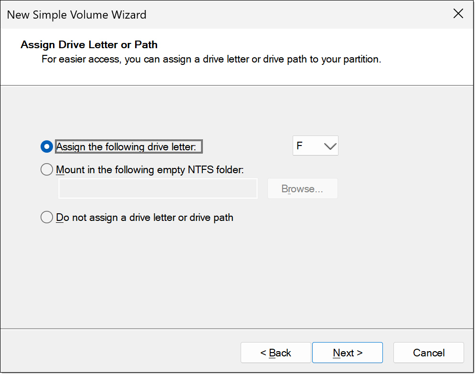This screenshot has height=375, width=476.
Task: Go to the previous step with Back
Action: [276, 353]
